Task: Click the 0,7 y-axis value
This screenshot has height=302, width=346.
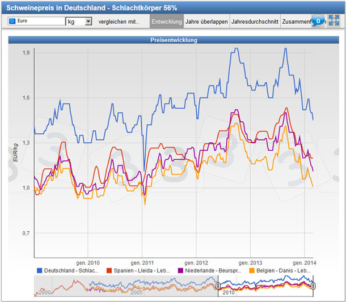Action: 26,233
